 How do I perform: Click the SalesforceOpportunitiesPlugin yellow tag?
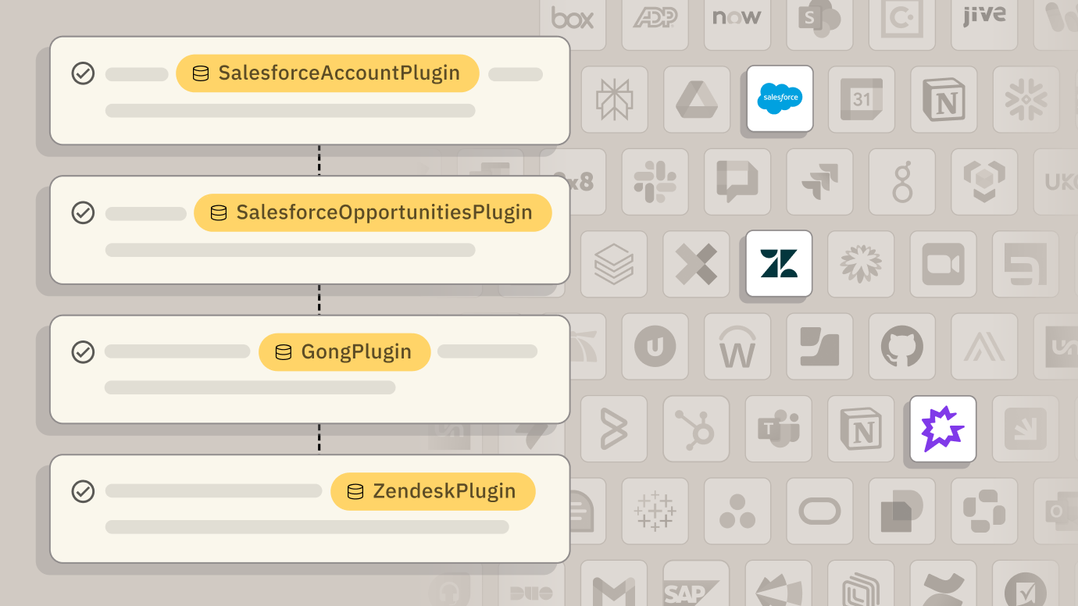[373, 212]
